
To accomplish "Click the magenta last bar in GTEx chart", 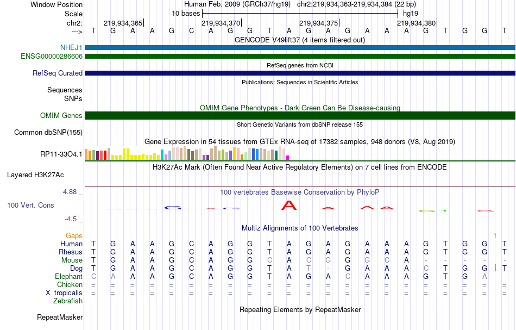I will click(x=288, y=158).
